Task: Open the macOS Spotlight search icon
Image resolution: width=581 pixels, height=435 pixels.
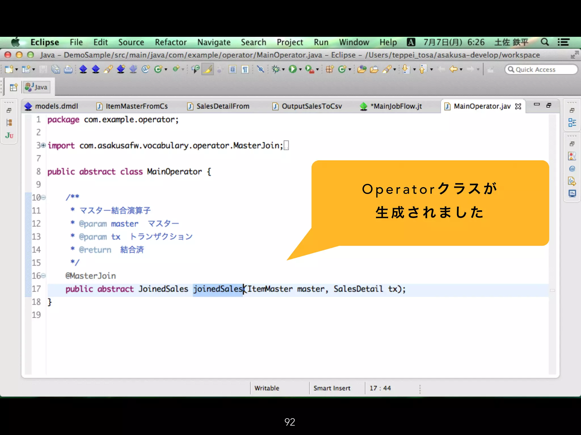Action: [544, 42]
